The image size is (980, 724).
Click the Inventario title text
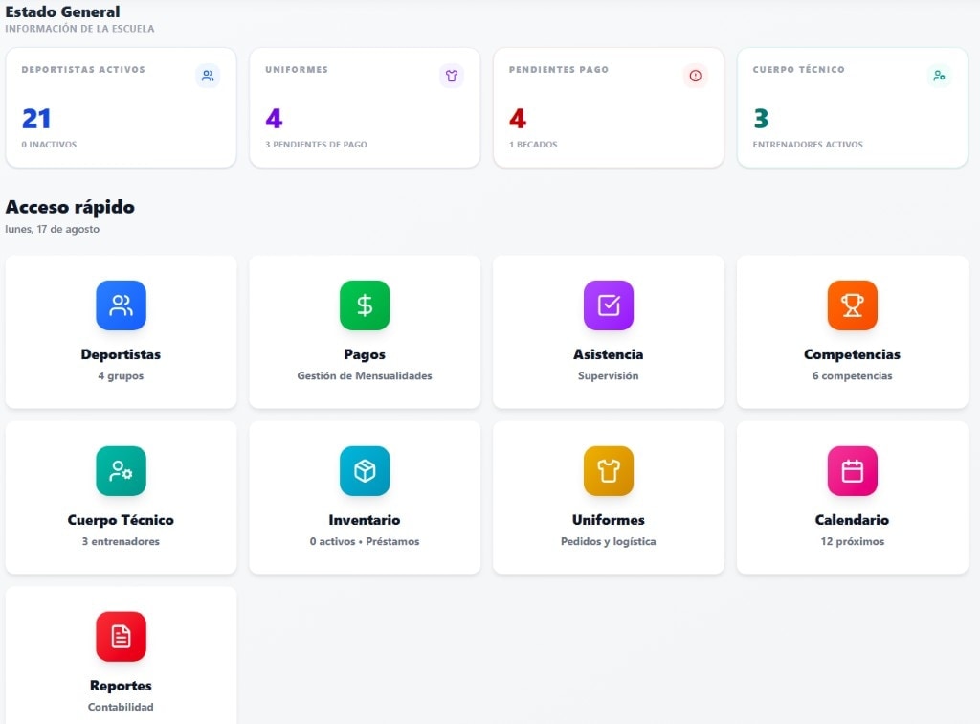(365, 520)
